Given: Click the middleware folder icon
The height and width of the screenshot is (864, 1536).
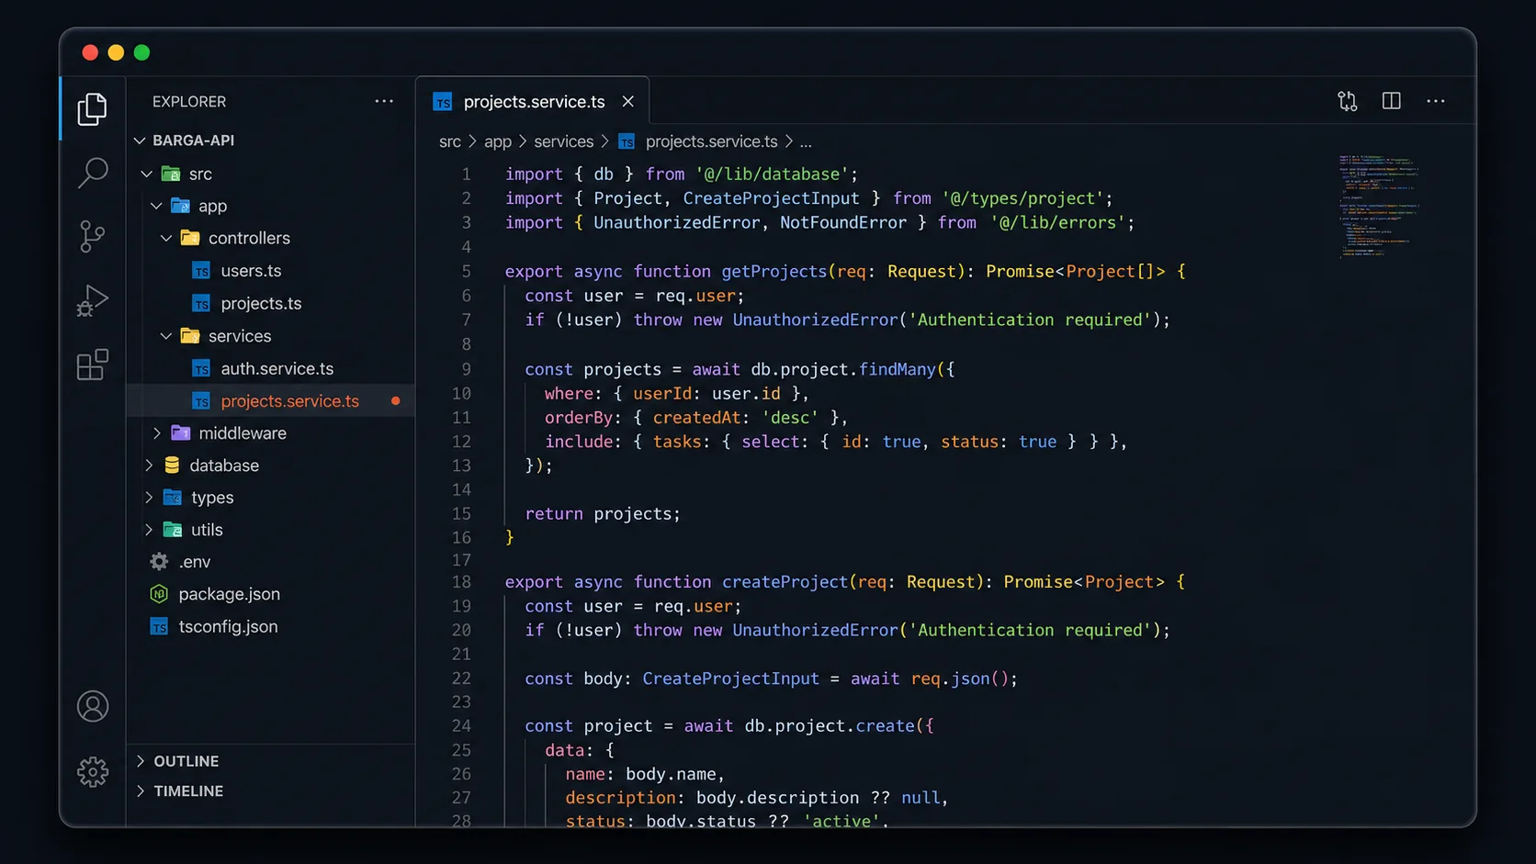Looking at the screenshot, I should 181,432.
